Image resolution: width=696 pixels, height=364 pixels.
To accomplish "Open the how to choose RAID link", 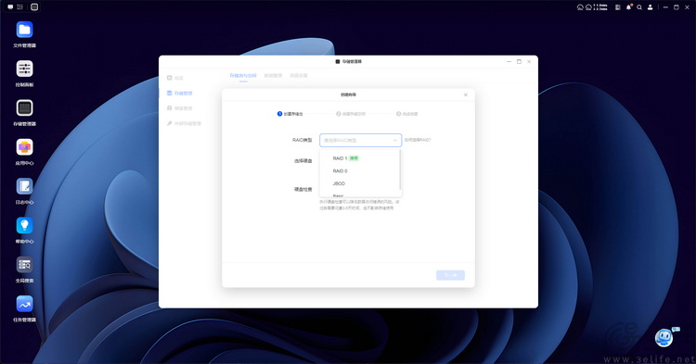I will click(x=418, y=140).
